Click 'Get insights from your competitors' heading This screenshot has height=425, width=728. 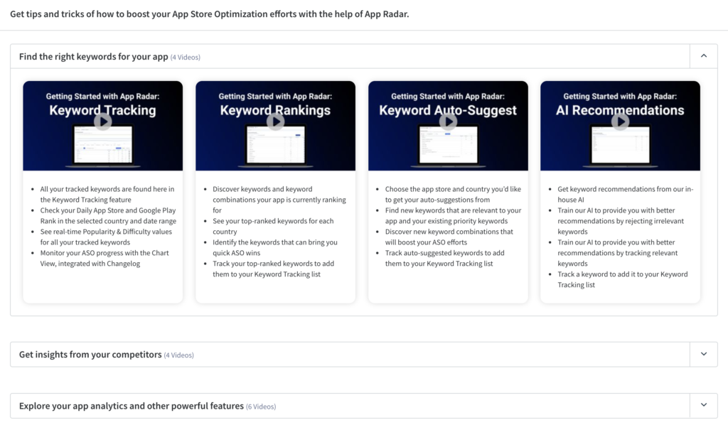click(90, 355)
